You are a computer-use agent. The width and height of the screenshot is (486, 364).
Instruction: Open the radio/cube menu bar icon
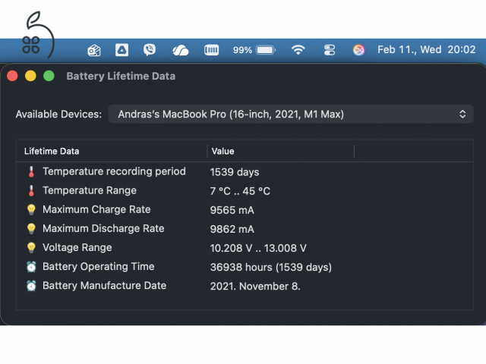click(x=94, y=50)
